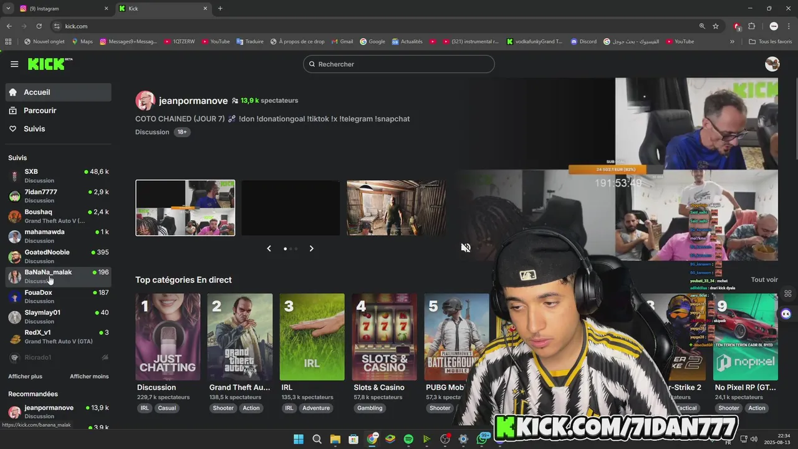Select the first carousel stream thumbnail
This screenshot has height=449, width=798.
[x=185, y=208]
